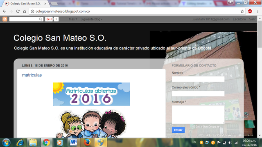Focus the Nombre input field

pyautogui.click(x=198, y=79)
